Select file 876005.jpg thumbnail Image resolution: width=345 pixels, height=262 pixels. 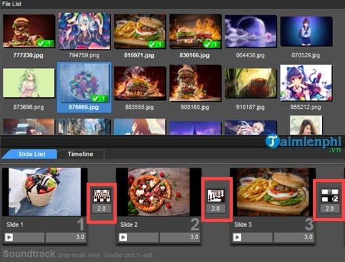pos(84,83)
